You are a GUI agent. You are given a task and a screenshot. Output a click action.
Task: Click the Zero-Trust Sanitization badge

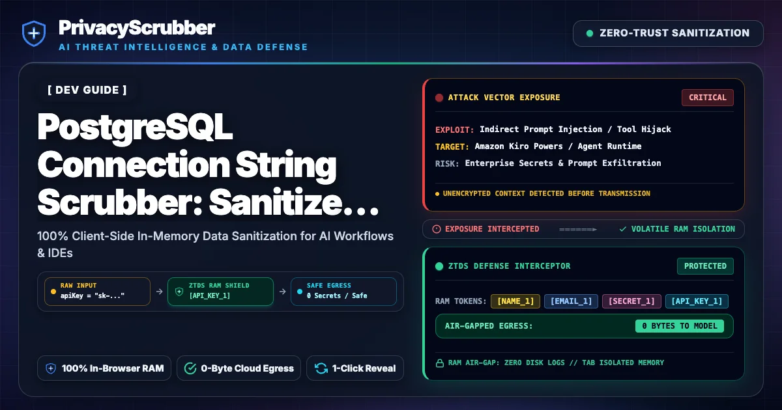tap(668, 33)
